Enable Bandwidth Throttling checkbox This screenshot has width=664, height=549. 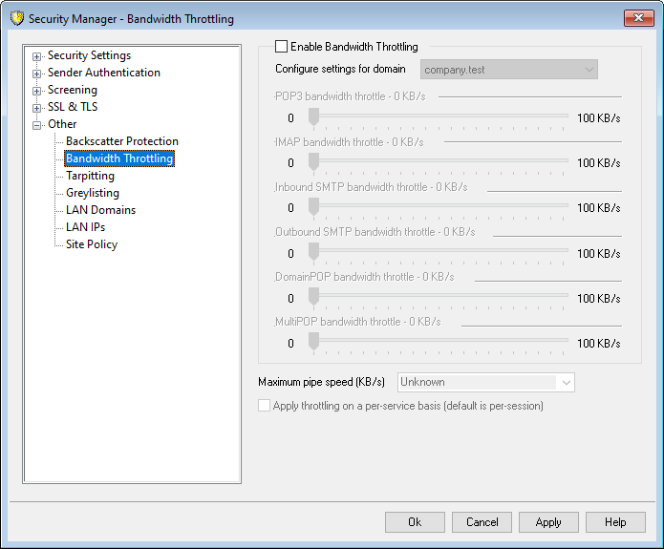281,46
